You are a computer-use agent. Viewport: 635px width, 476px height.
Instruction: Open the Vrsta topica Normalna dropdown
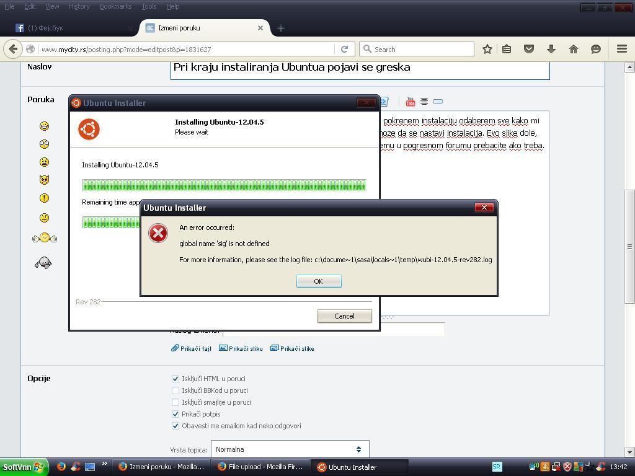pos(290,449)
